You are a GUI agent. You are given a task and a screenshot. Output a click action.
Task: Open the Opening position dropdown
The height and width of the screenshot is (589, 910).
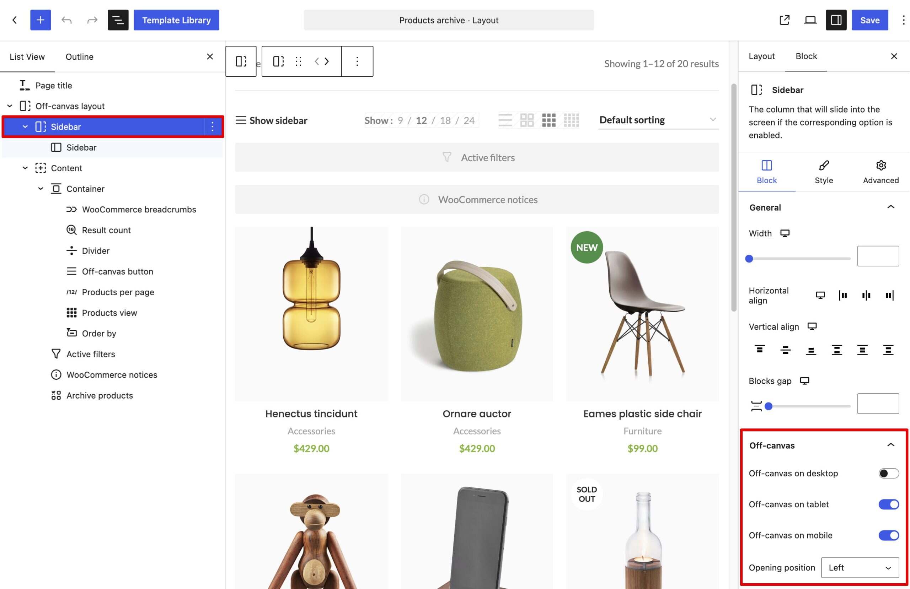pos(860,568)
